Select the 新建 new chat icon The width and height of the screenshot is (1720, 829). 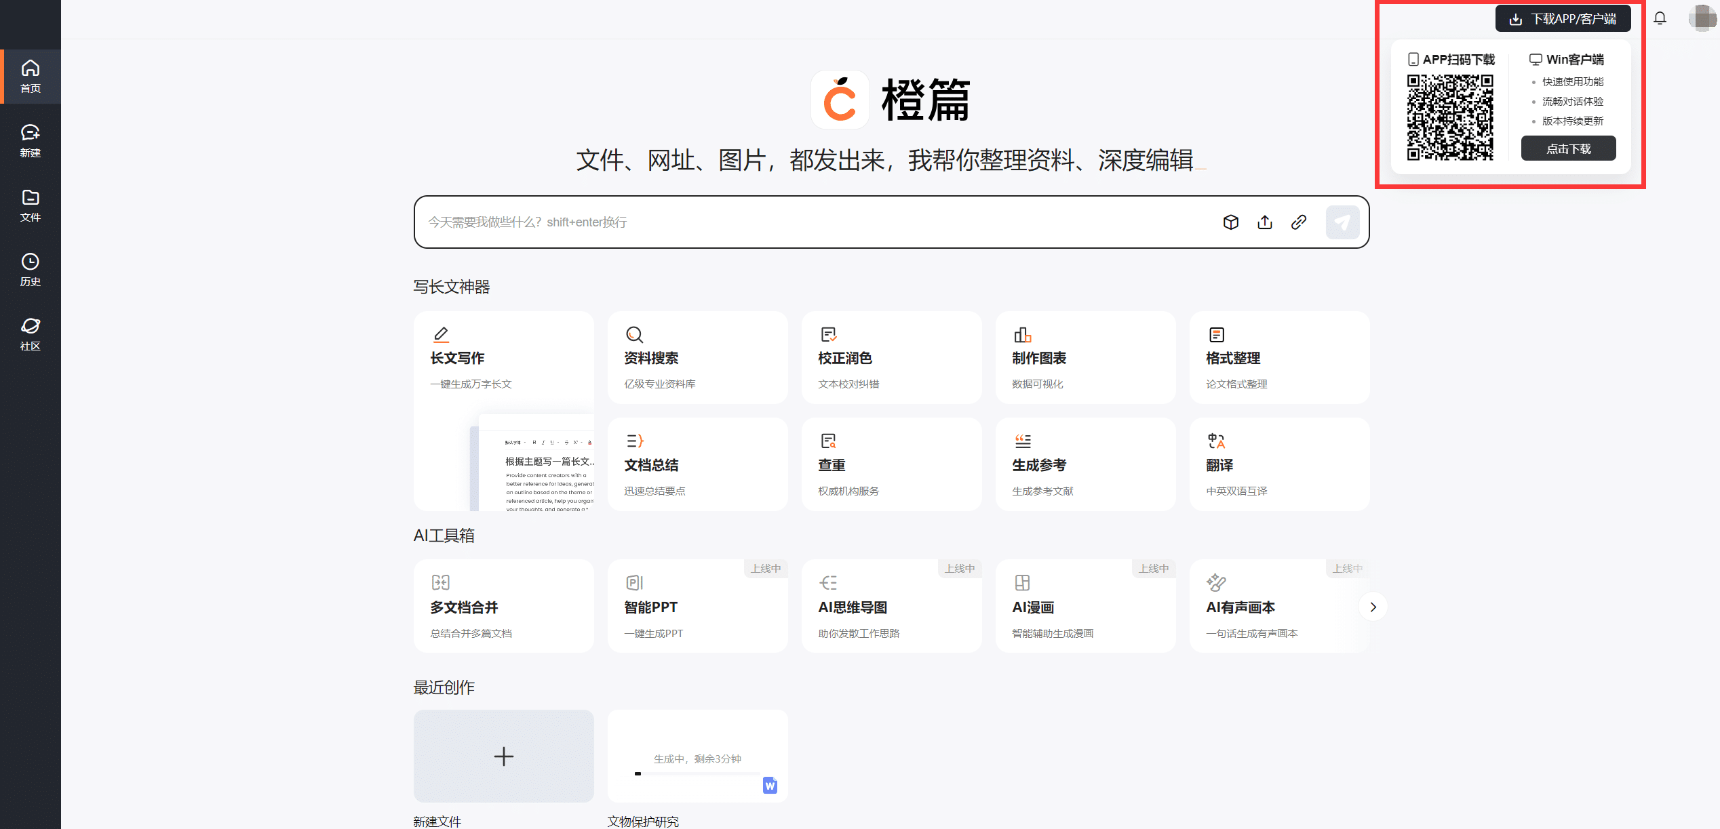coord(31,134)
